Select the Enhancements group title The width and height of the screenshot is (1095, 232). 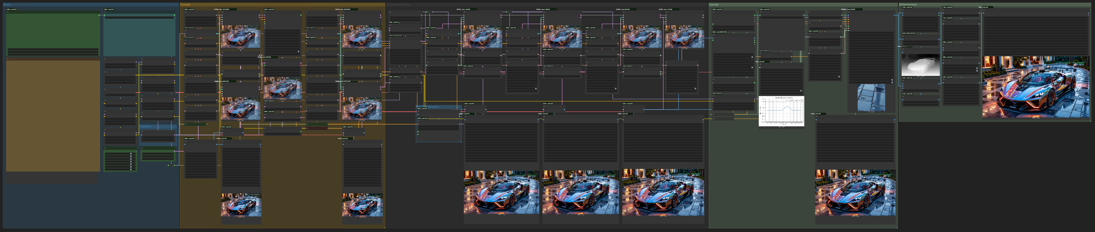tap(908, 5)
